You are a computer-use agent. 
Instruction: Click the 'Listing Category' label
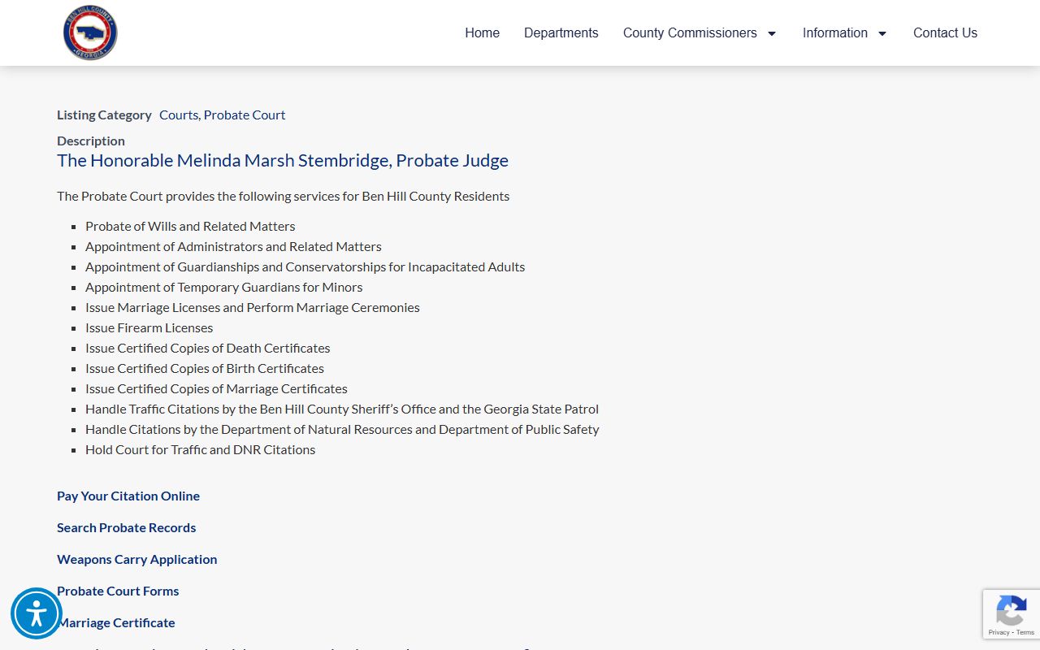[x=104, y=115]
